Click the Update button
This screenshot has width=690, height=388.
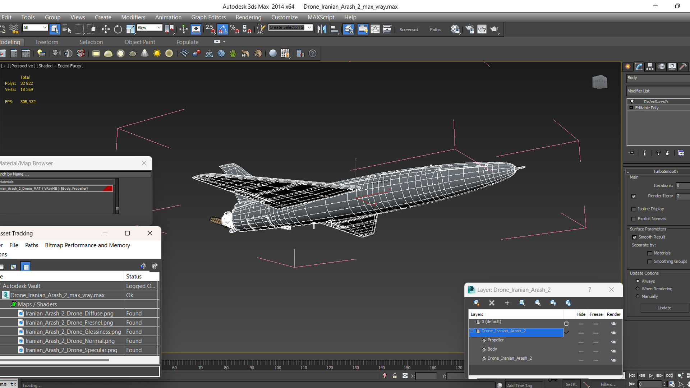pos(664,308)
